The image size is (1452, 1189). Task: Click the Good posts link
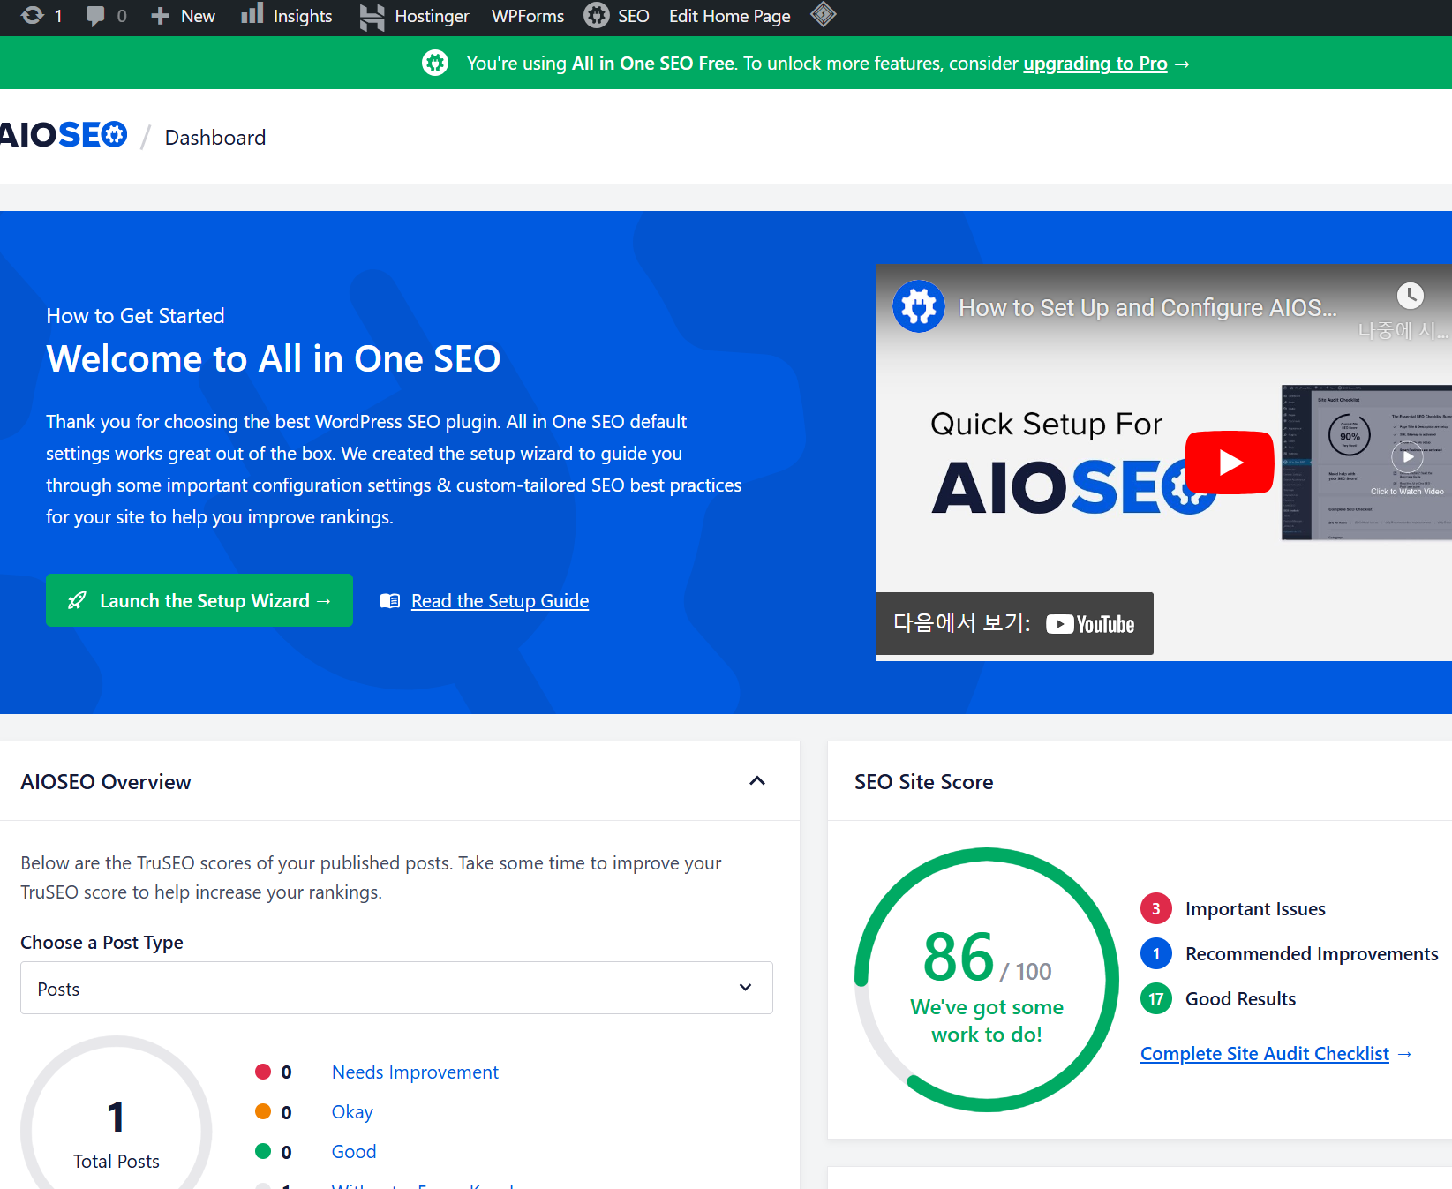pos(354,1152)
